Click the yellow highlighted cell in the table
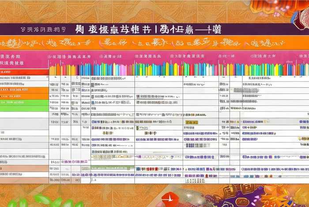Image resolution: width=309 pixels, height=207 pixels. [x=192, y=122]
